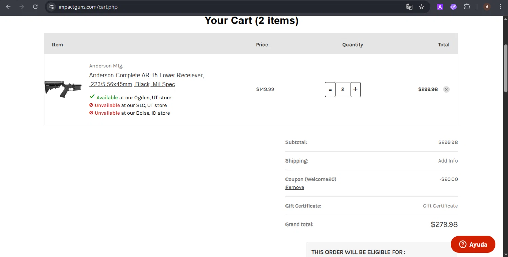Screen dimensions: 508x257
Task: Reload the cart page
Action: point(35,7)
